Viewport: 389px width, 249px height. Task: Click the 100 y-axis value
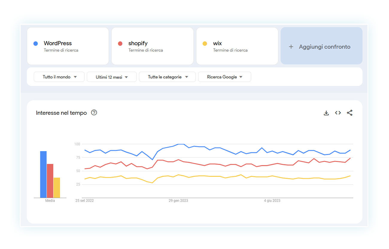[77, 144]
